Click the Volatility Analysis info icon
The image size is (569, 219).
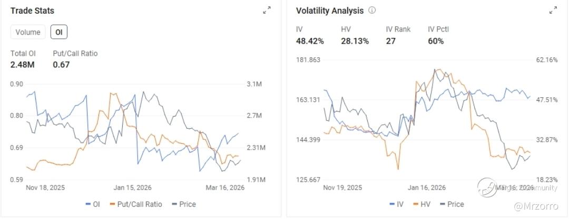[x=372, y=11]
